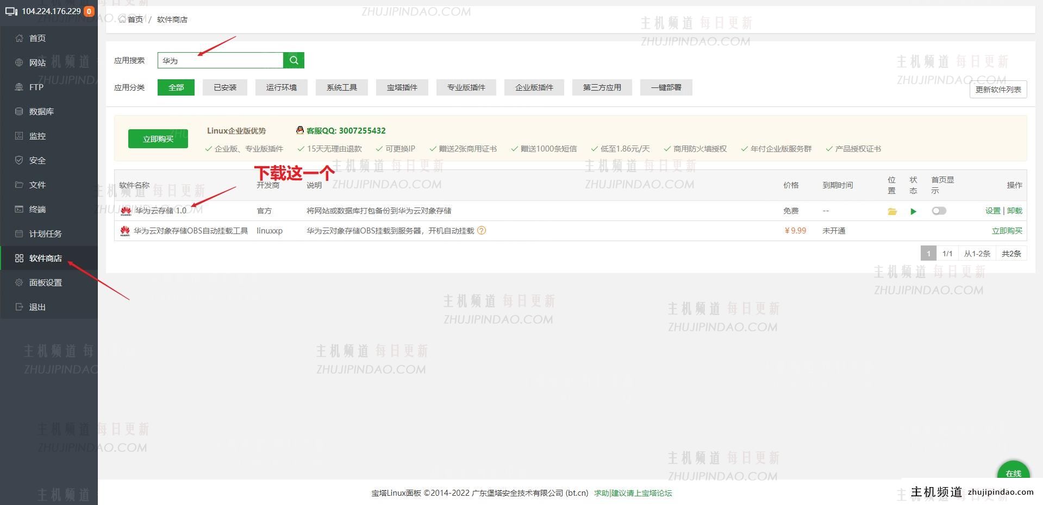The height and width of the screenshot is (505, 1043).
Task: Select the 全部 category tab
Action: (176, 87)
